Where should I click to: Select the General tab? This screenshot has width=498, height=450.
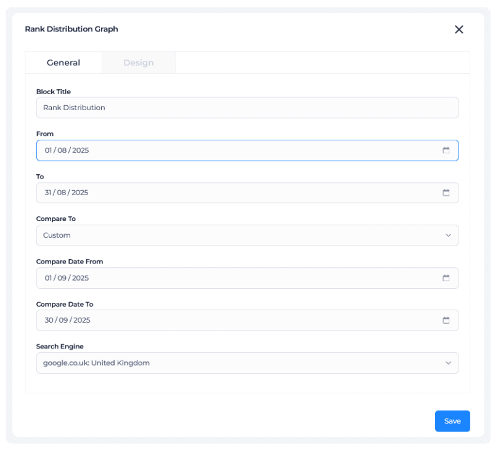click(63, 62)
